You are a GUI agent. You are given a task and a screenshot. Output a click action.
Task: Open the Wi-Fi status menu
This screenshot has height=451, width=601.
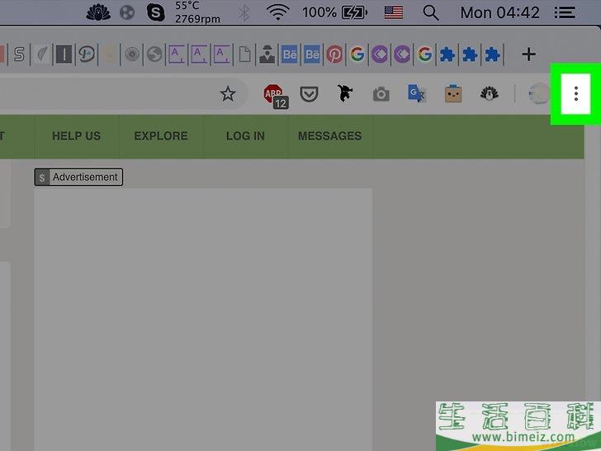(x=278, y=12)
